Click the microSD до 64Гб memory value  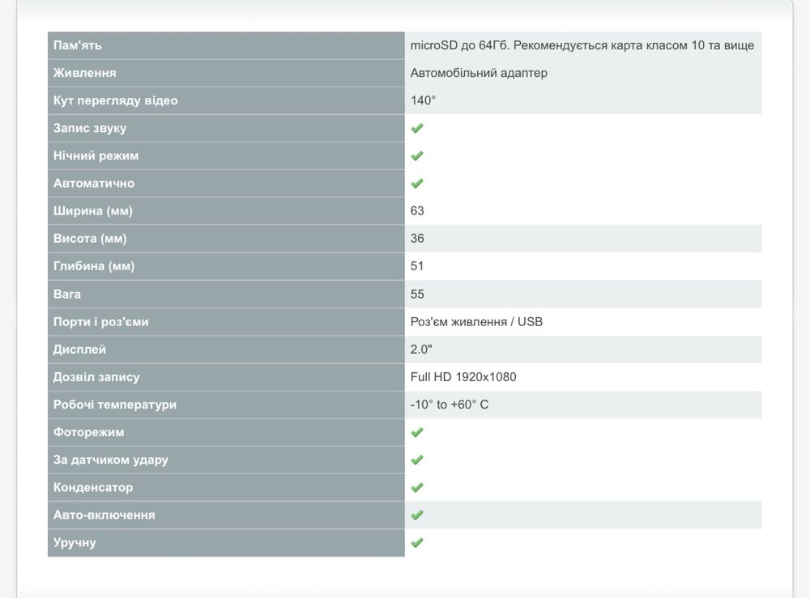tap(582, 45)
